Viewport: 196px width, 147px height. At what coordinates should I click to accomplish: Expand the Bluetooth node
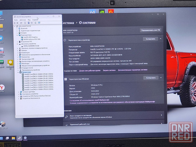coord(17,28)
